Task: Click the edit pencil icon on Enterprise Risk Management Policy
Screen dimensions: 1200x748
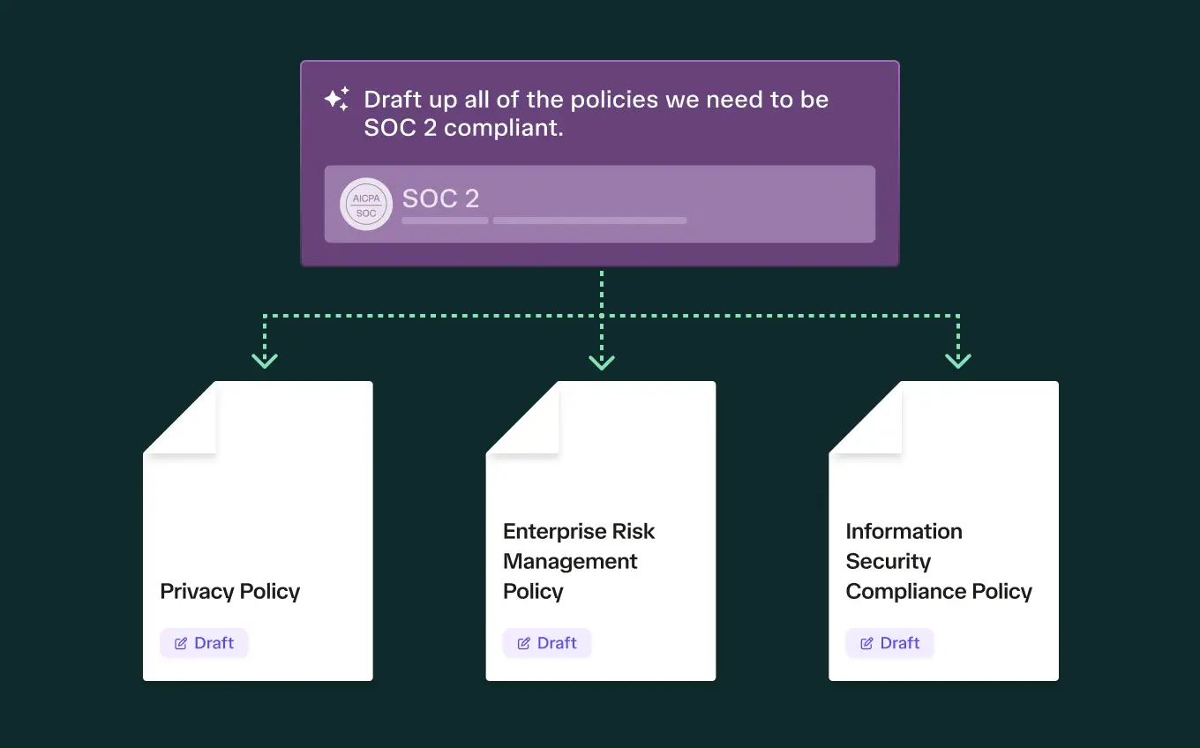Action: pyautogui.click(x=524, y=644)
